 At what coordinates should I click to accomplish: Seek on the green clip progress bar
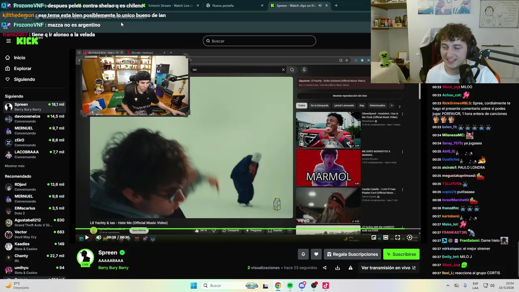click(x=248, y=229)
